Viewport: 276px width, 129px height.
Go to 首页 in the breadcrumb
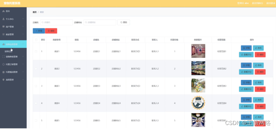click(x=35, y=12)
